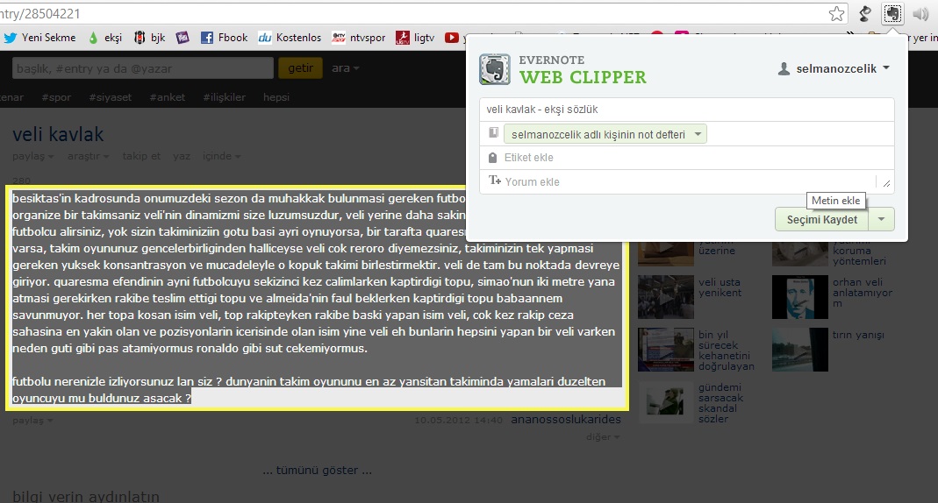Click the Evernote elephant extension toolbar icon

[892, 14]
